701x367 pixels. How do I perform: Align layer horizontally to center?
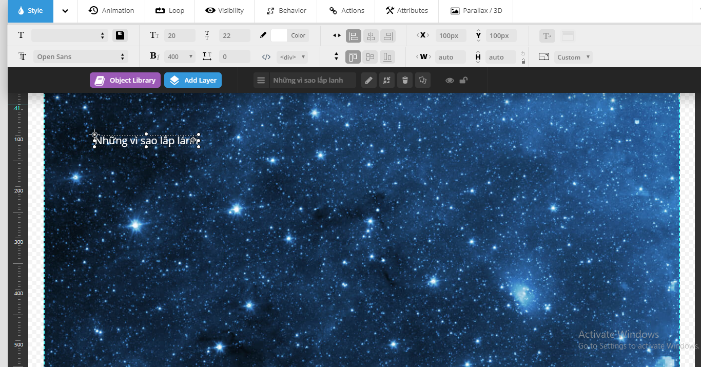371,36
